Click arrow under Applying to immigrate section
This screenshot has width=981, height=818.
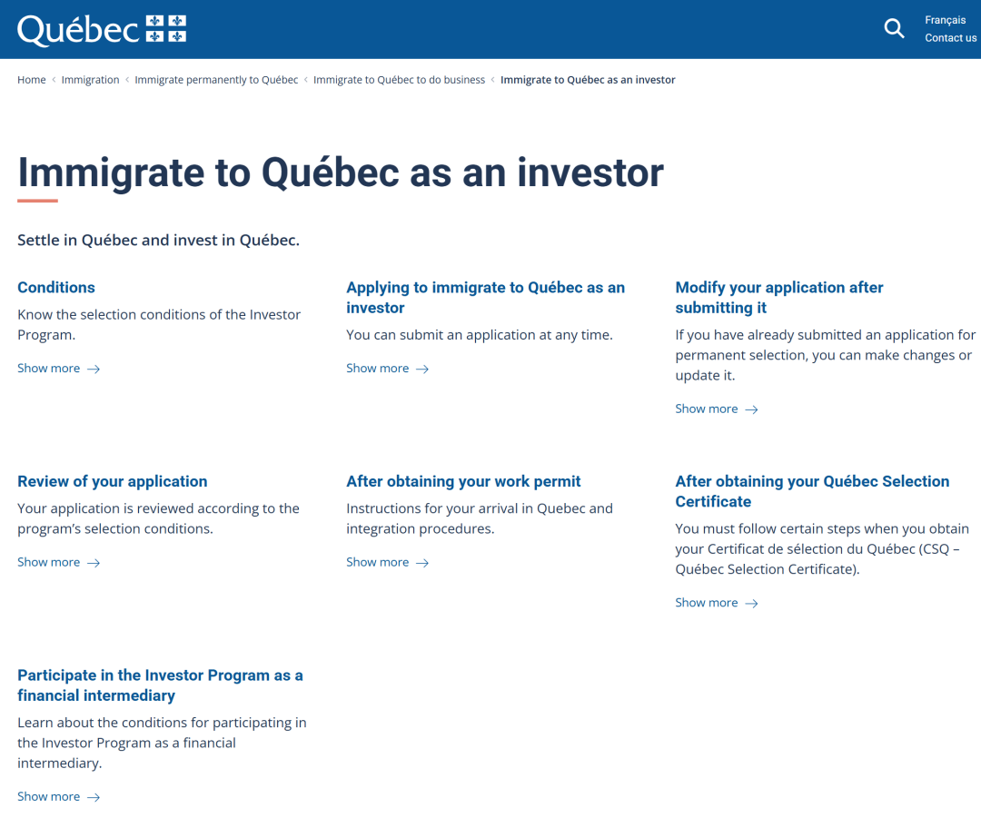click(422, 369)
